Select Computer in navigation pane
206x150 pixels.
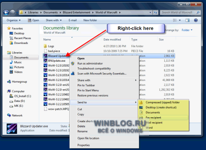click(x=18, y=91)
